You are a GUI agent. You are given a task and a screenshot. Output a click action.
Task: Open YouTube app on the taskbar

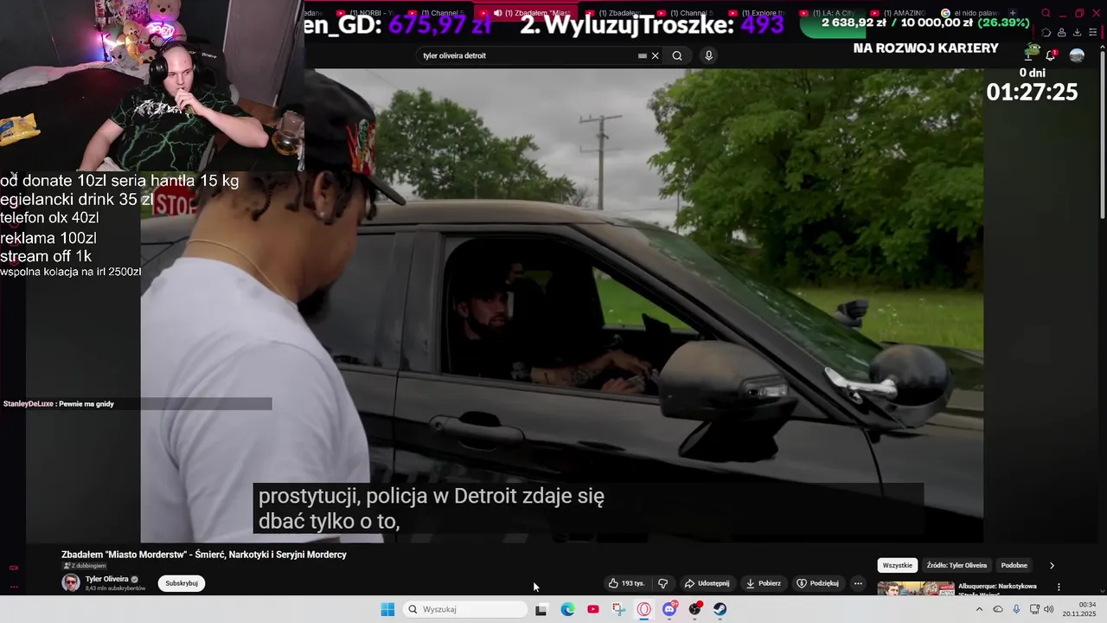click(x=593, y=609)
